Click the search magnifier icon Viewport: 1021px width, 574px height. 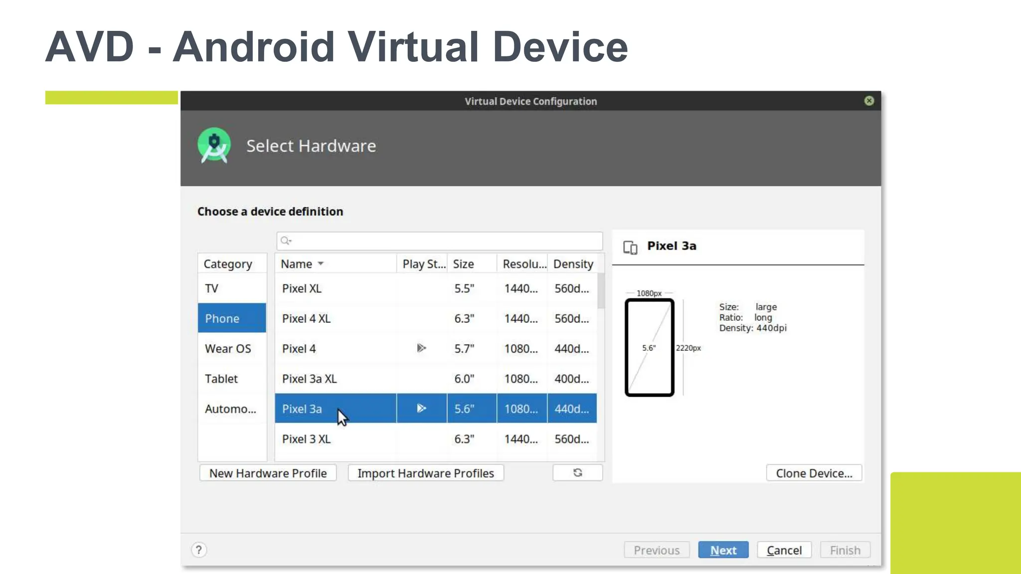click(286, 241)
